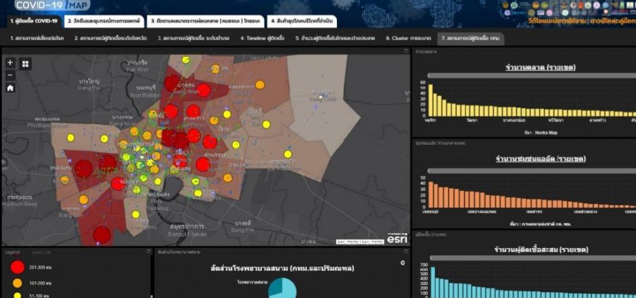Zoom out of the map with minus button
The image size is (636, 298).
pyautogui.click(x=10, y=75)
